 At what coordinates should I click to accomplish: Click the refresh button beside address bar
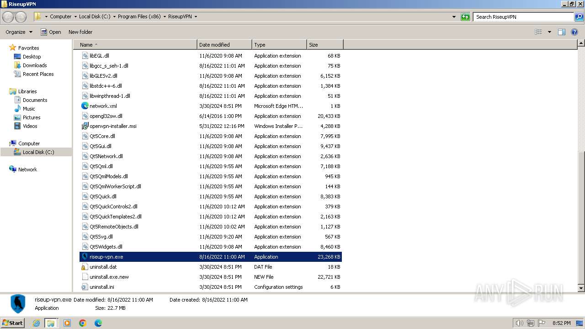pos(465,17)
